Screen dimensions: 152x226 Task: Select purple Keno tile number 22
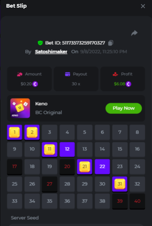pyautogui.click(x=102, y=167)
